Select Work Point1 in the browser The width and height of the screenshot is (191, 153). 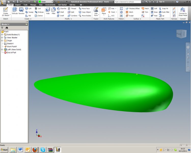[x=10, y=46]
